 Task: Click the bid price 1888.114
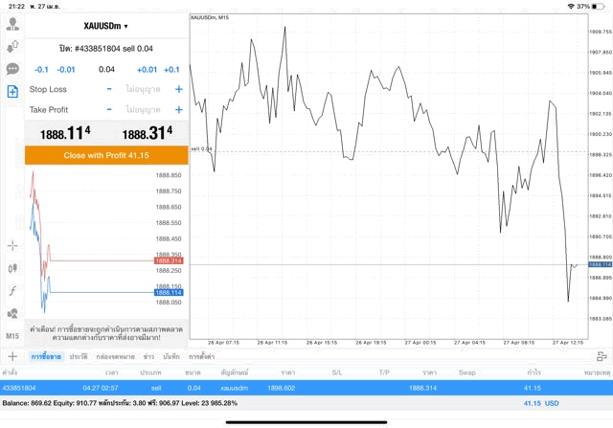tap(65, 133)
